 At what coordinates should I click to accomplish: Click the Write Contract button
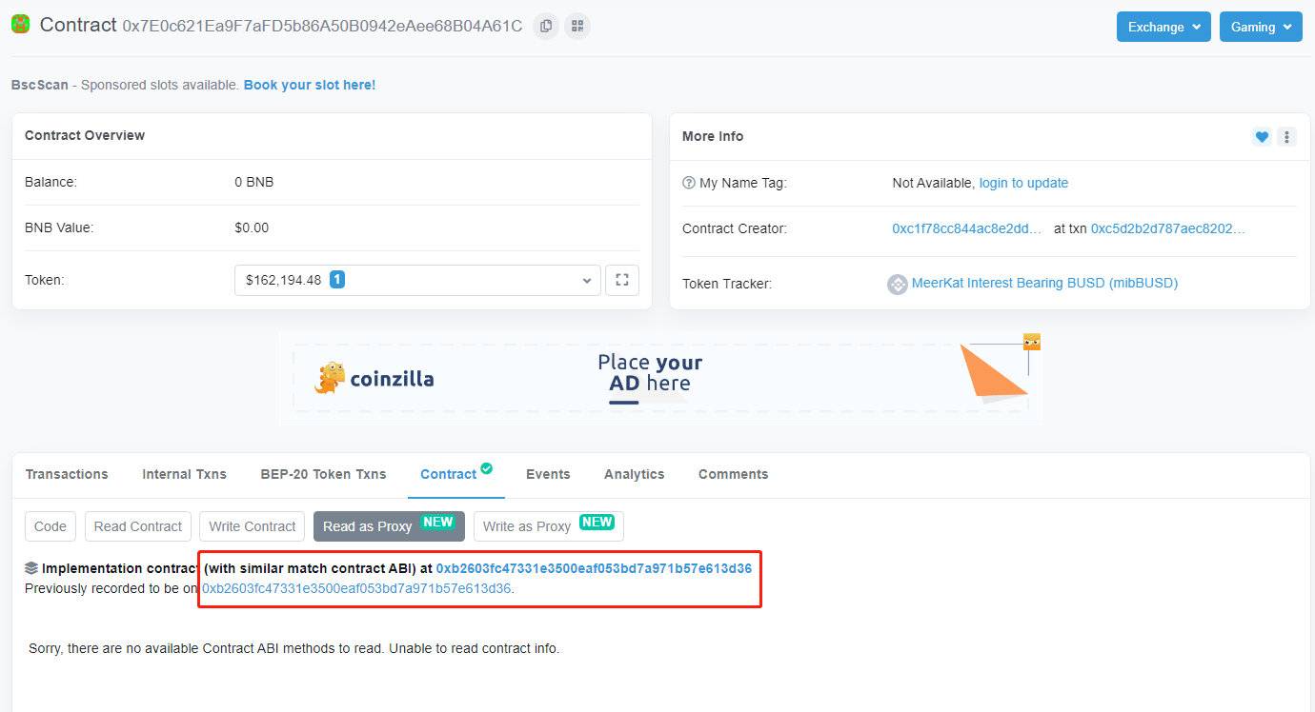pos(253,526)
